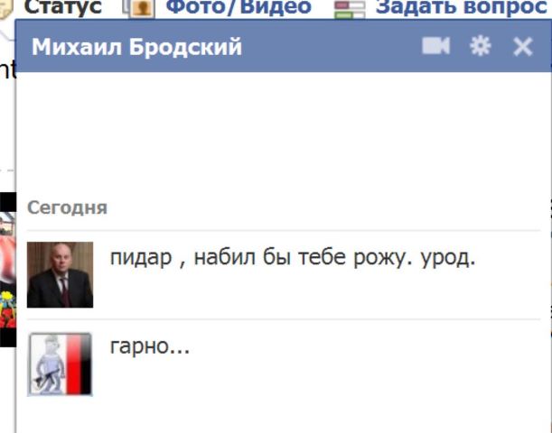Click the red-black flag avatar
The image size is (552, 433).
[61, 364]
